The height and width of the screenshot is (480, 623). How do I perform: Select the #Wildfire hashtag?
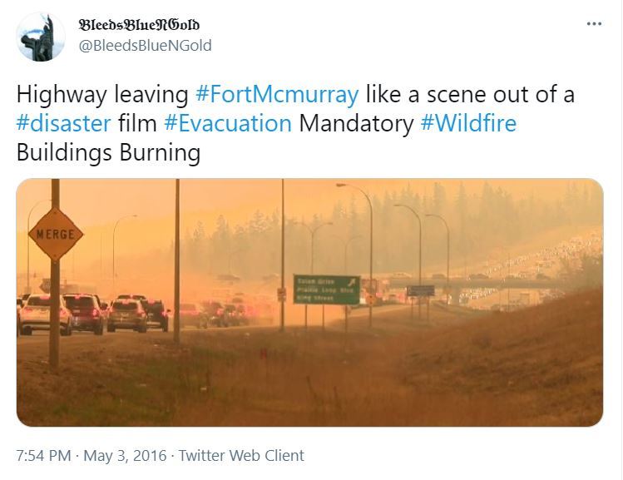pyautogui.click(x=468, y=123)
